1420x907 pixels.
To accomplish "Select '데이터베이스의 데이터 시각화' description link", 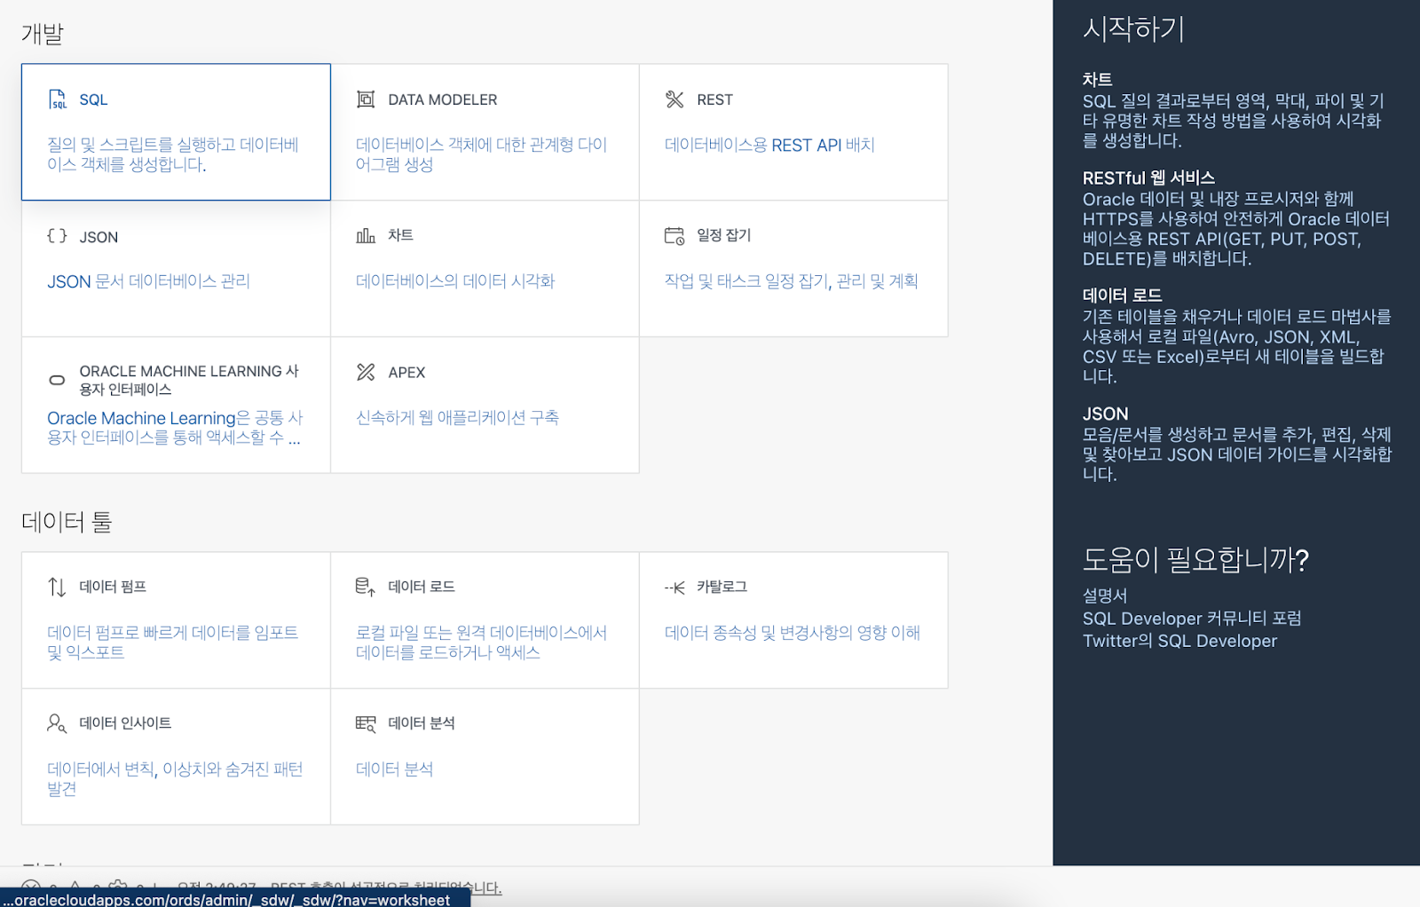I will (455, 281).
